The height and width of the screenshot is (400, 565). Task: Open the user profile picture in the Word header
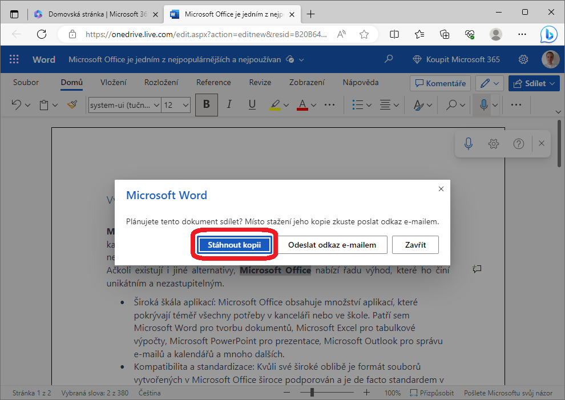click(551, 59)
